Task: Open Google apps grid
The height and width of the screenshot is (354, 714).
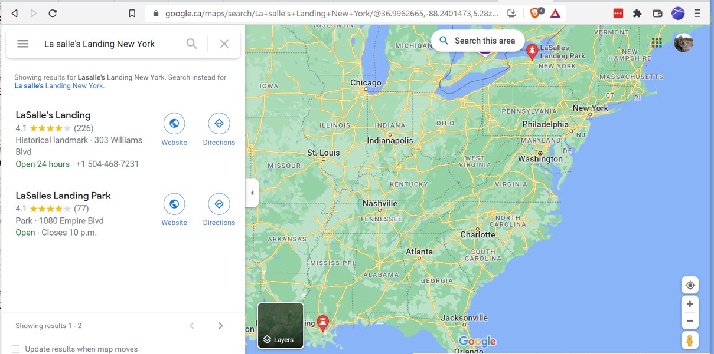Action: tap(657, 42)
